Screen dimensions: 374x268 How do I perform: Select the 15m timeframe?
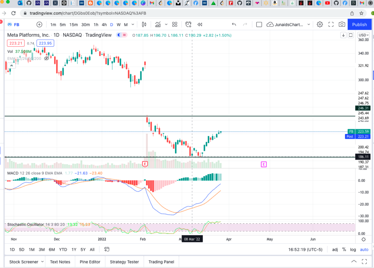[73, 25]
